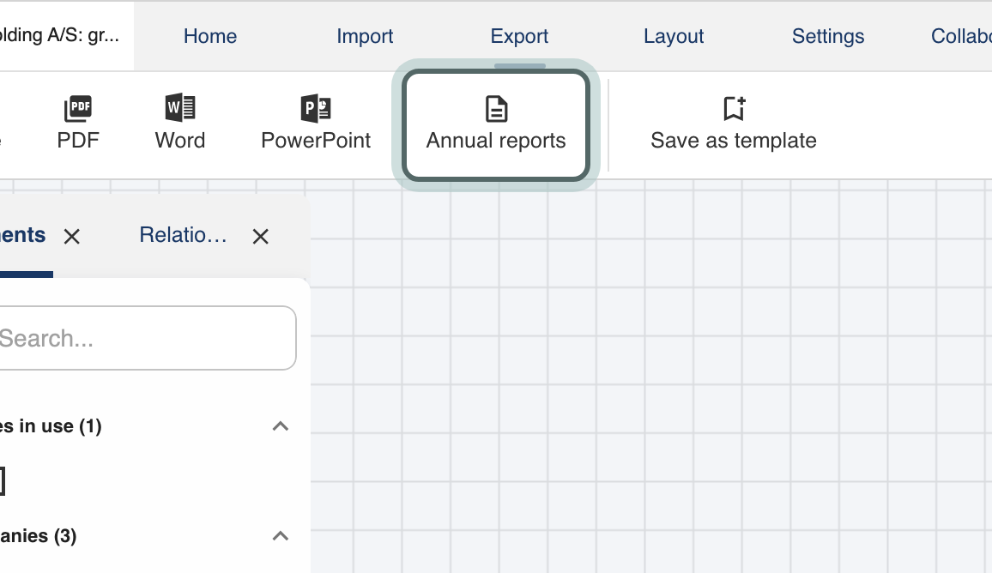
Task: Collapse the 'anies (3)' section
Action: [281, 536]
